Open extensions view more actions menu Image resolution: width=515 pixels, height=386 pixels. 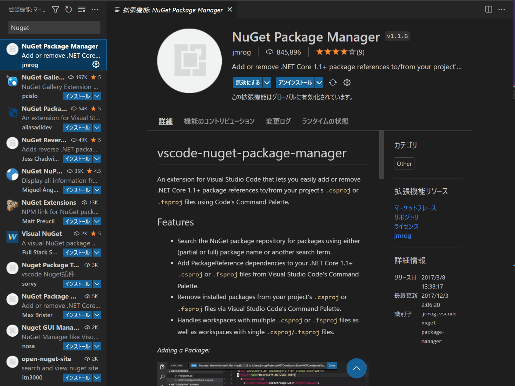(95, 10)
